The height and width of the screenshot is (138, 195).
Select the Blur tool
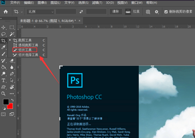click(x=12, y=67)
